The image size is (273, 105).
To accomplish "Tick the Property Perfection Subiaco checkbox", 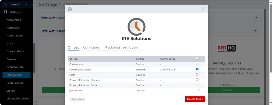I will [x=197, y=85].
